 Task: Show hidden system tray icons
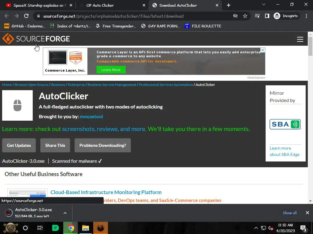coord(256,228)
